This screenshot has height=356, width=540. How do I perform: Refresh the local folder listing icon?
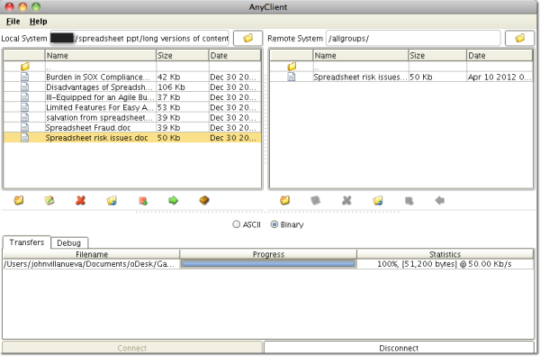[x=112, y=200]
